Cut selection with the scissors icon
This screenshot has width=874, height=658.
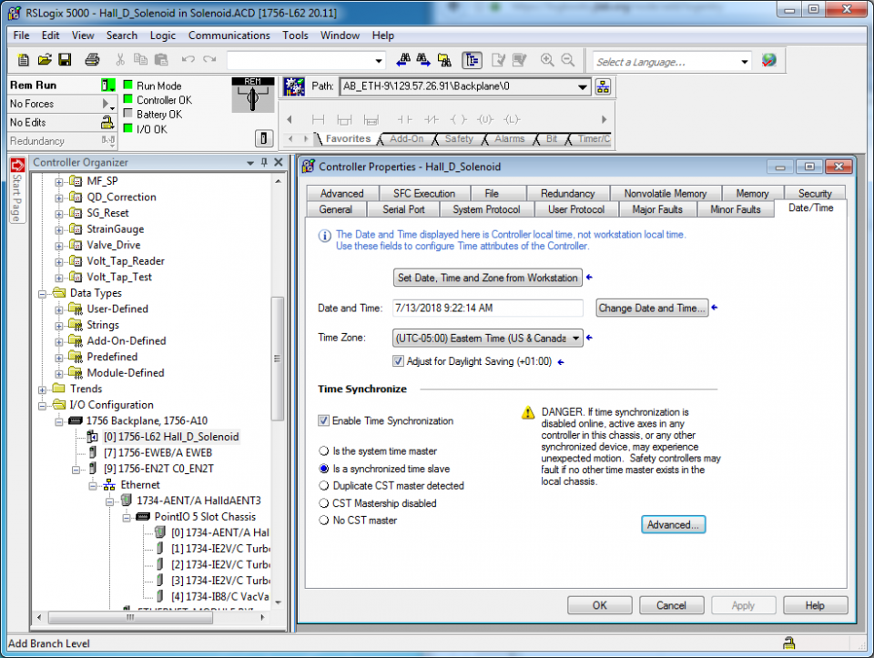pos(120,60)
